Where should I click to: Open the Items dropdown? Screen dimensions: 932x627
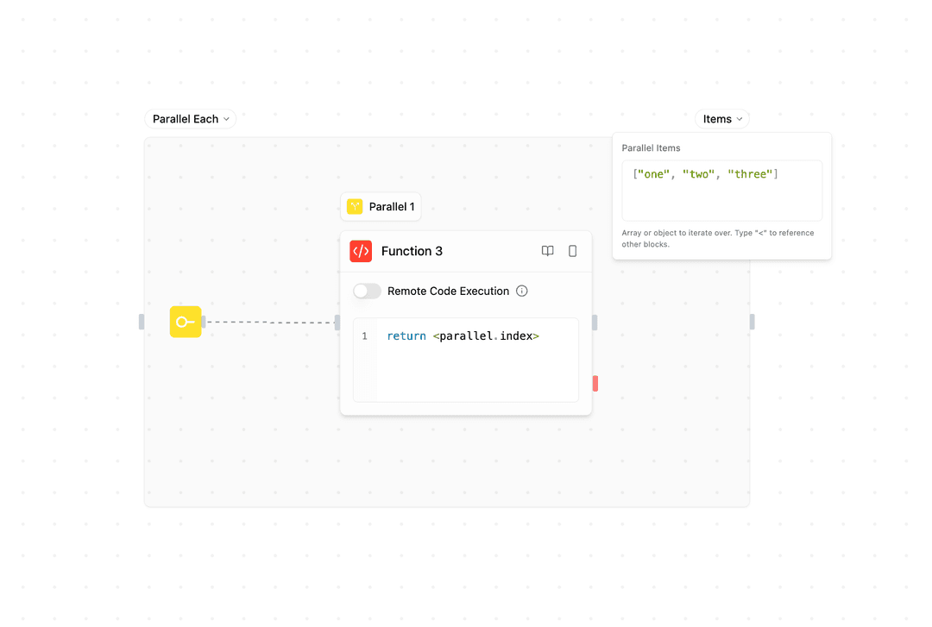(x=721, y=118)
